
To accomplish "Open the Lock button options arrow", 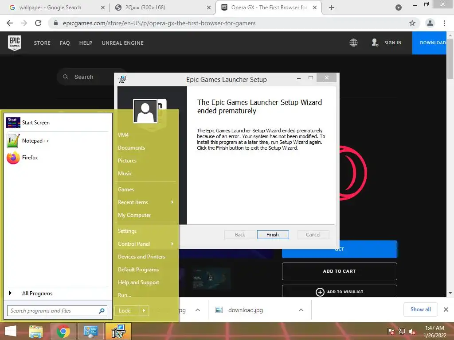I will (x=144, y=311).
